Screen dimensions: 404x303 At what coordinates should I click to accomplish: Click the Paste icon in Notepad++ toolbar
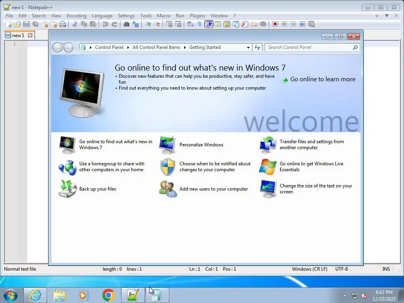click(93, 24)
